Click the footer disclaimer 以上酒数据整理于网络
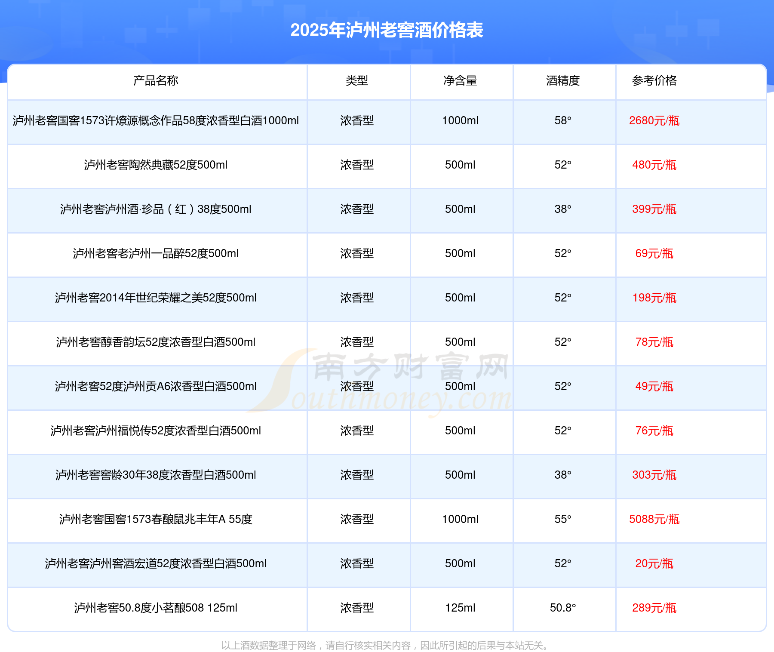The height and width of the screenshot is (652, 774). point(269,645)
